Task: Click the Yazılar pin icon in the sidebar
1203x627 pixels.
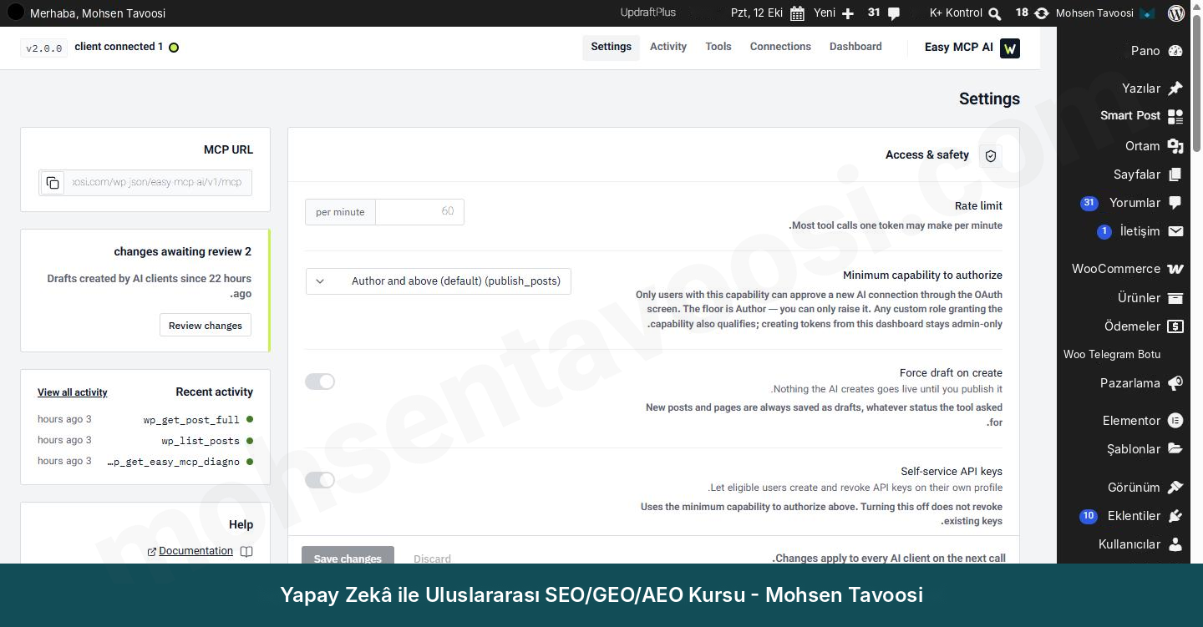Action: tap(1175, 88)
